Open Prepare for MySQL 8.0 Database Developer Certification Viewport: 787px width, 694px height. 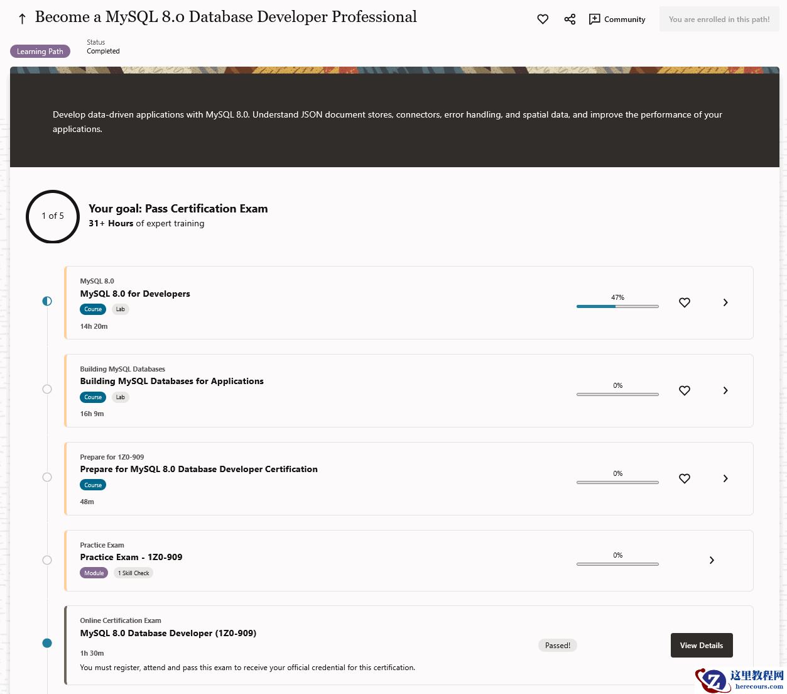tap(198, 469)
